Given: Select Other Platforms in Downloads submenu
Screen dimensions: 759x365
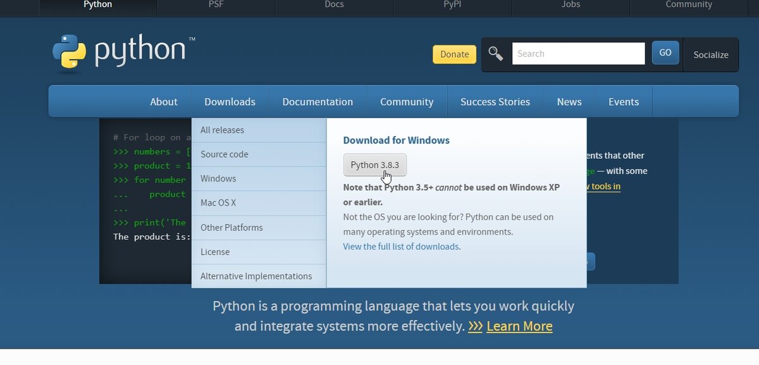Looking at the screenshot, I should [259, 228].
